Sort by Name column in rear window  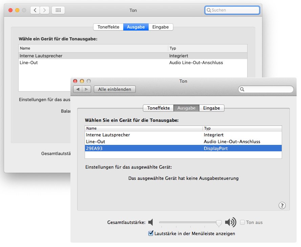tap(93, 48)
